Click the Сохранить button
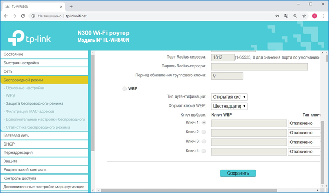 coord(238,173)
